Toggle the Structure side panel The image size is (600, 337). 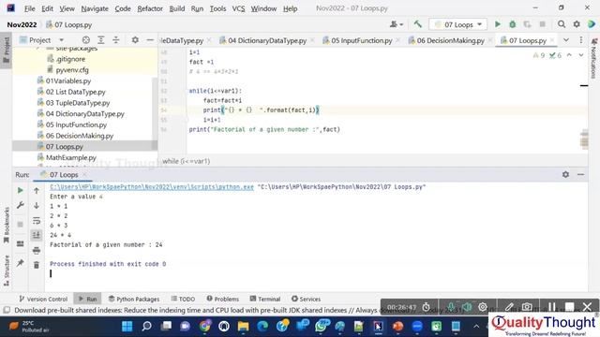[x=7, y=271]
